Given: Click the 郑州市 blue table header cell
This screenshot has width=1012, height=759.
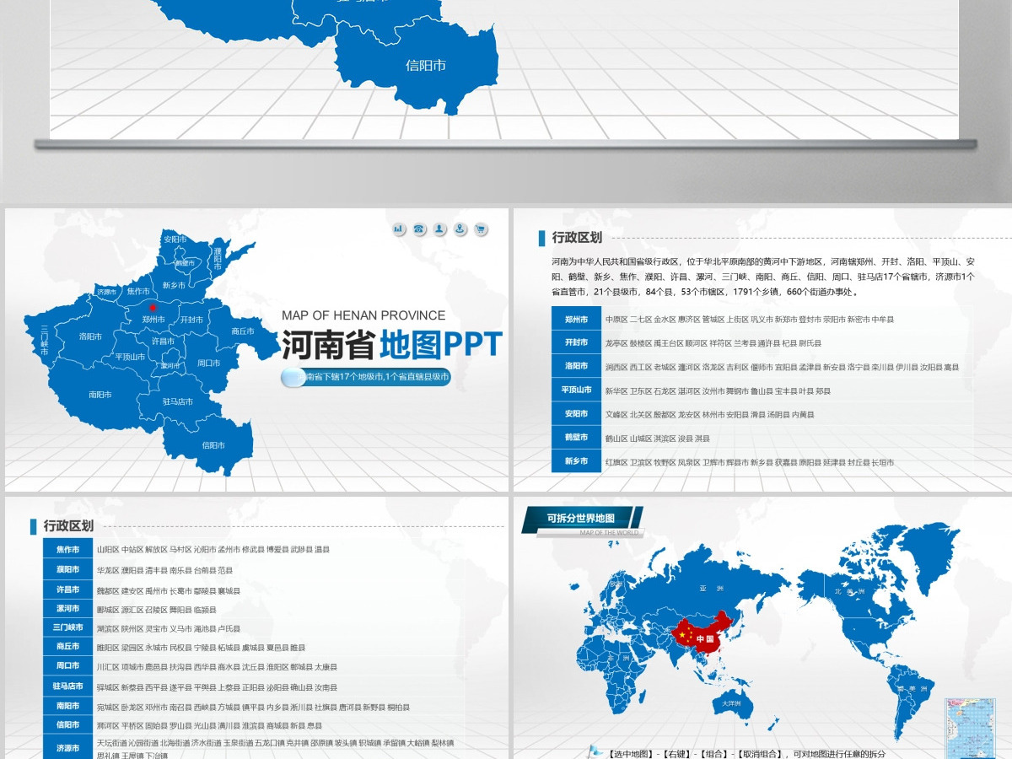Looking at the screenshot, I should coord(576,319).
